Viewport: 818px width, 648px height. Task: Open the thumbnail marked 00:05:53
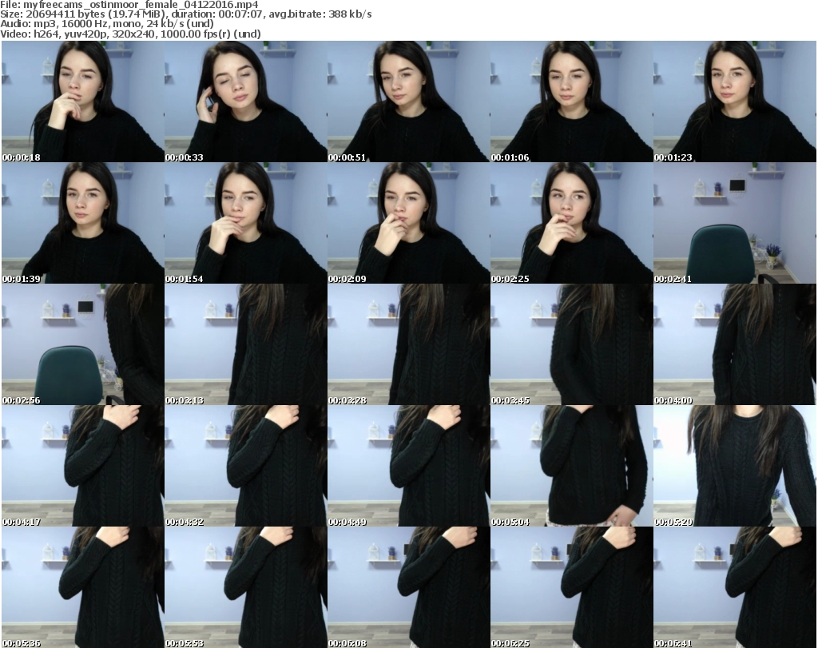[245, 587]
